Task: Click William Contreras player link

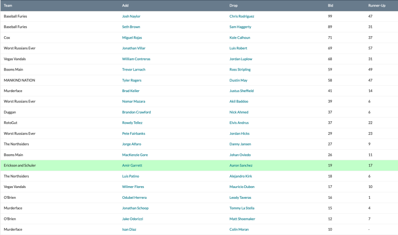Action: (x=136, y=59)
